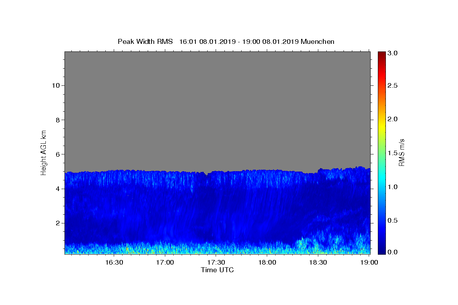Click the gray no-data region of the plot

point(217,111)
